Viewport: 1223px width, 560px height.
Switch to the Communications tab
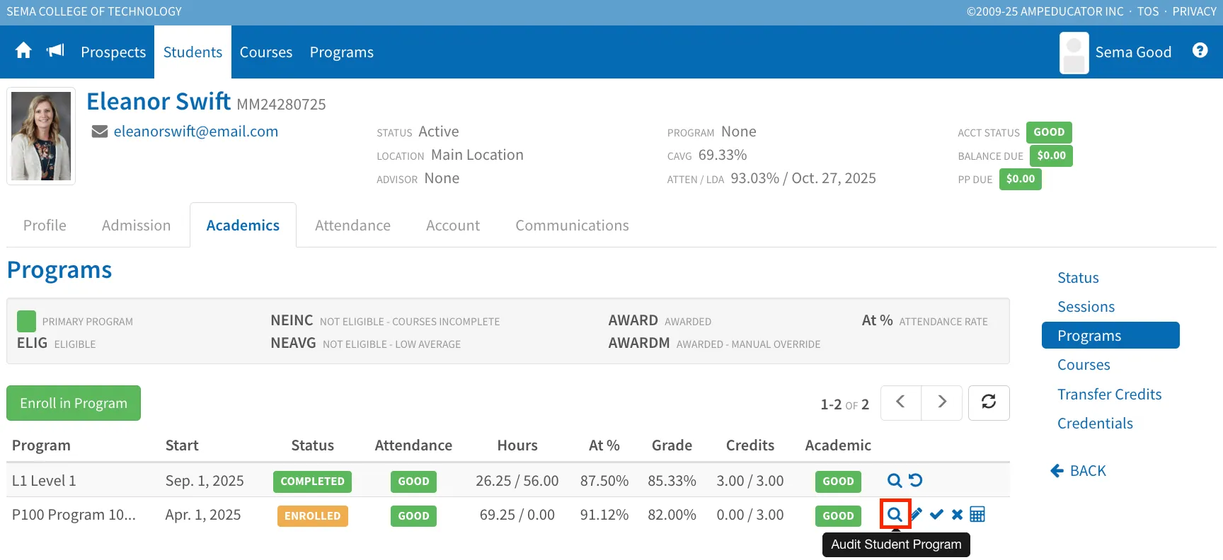pos(572,226)
